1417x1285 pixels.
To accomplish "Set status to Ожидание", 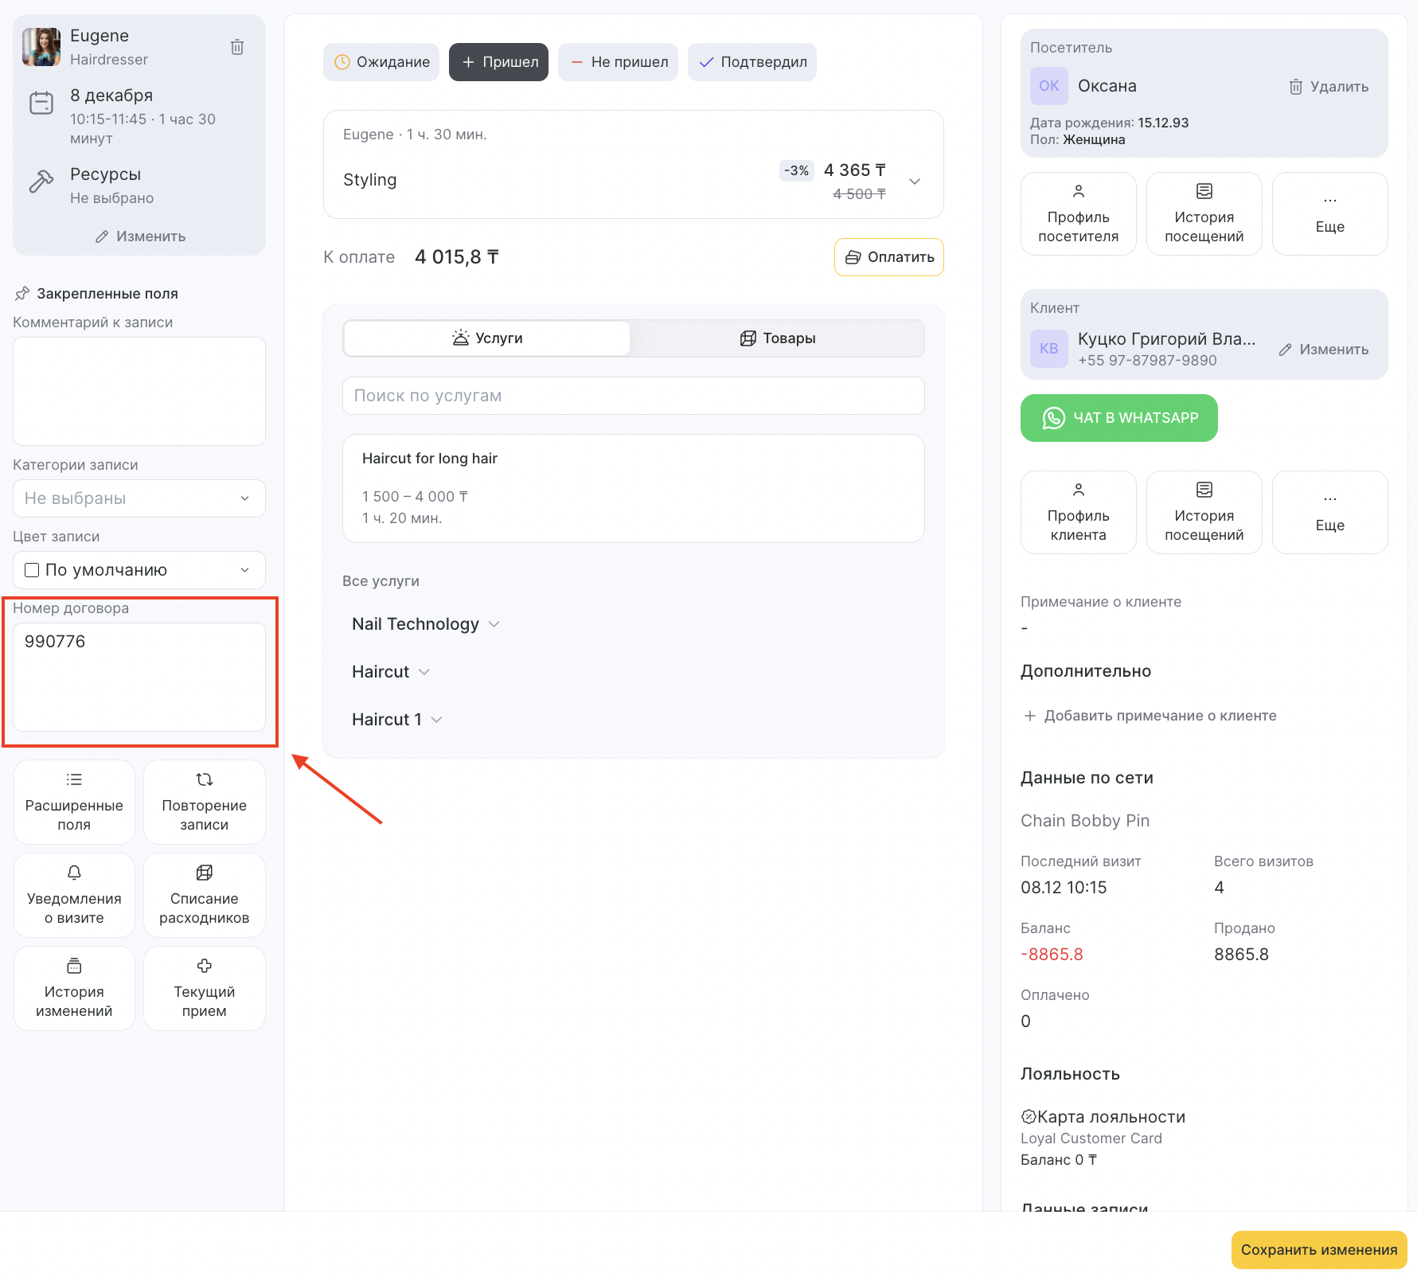I will (x=381, y=62).
